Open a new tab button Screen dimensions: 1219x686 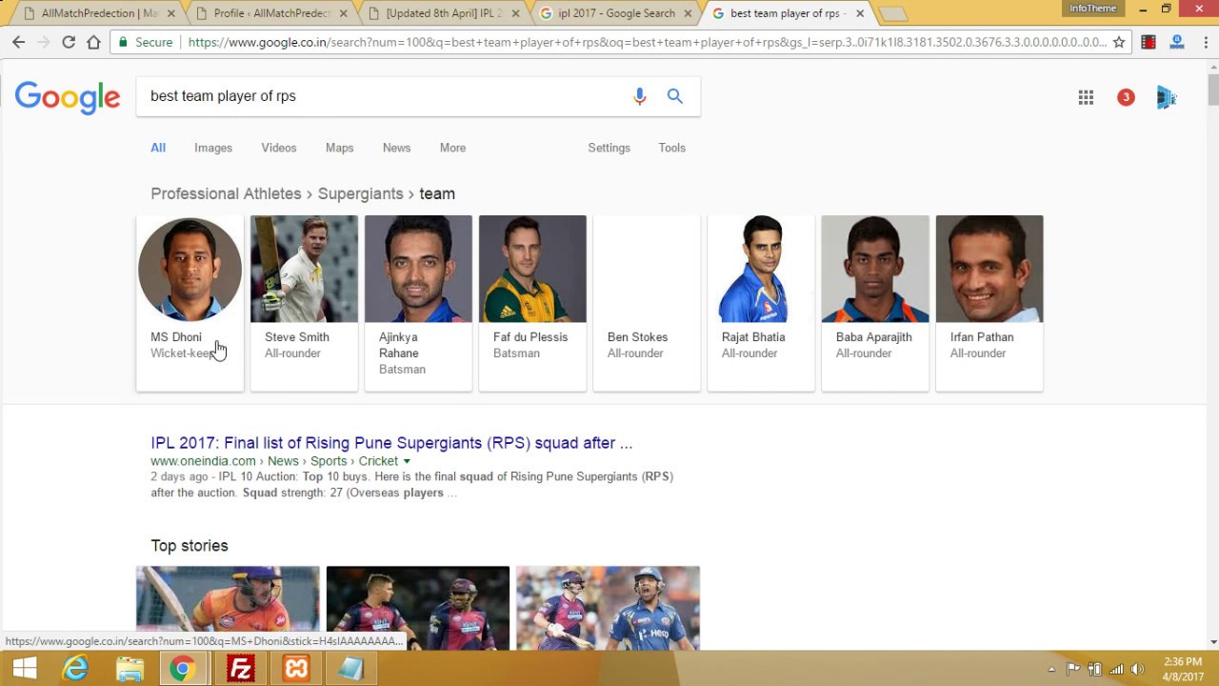(x=893, y=13)
